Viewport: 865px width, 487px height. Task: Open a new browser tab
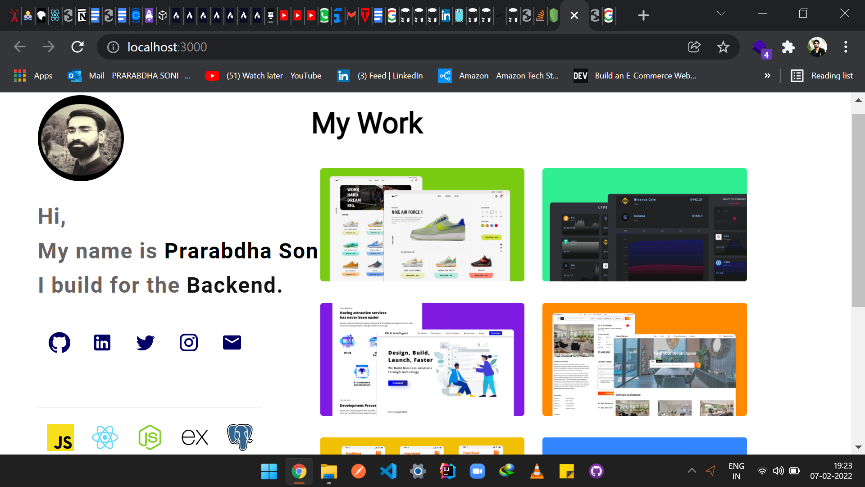tap(643, 15)
